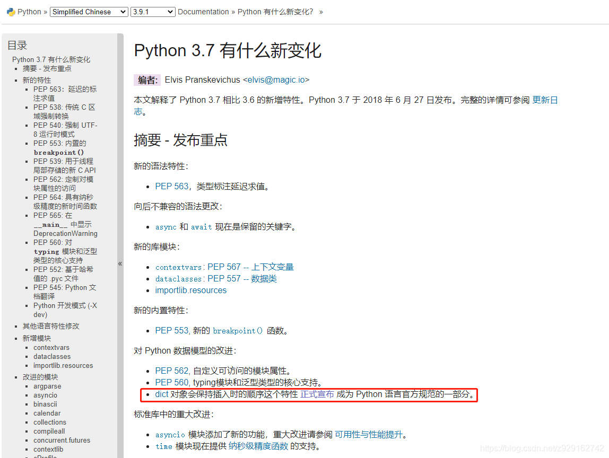Viewport: 609px width, 458px height.
Task: Open 可用性与性能提升 link
Action: point(369,435)
